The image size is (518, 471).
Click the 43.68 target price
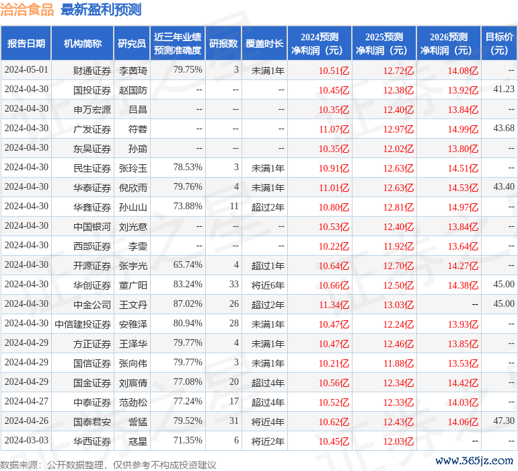tap(504, 129)
